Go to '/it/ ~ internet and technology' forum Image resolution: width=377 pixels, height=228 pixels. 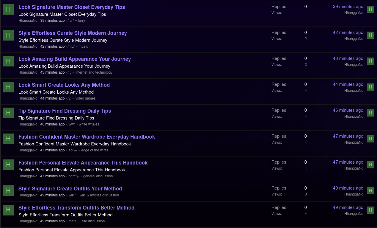tap(90, 72)
